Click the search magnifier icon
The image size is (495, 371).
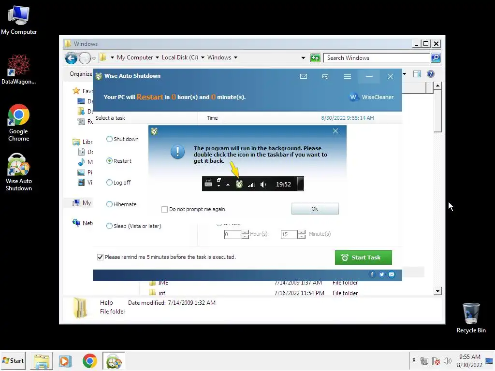click(x=436, y=58)
